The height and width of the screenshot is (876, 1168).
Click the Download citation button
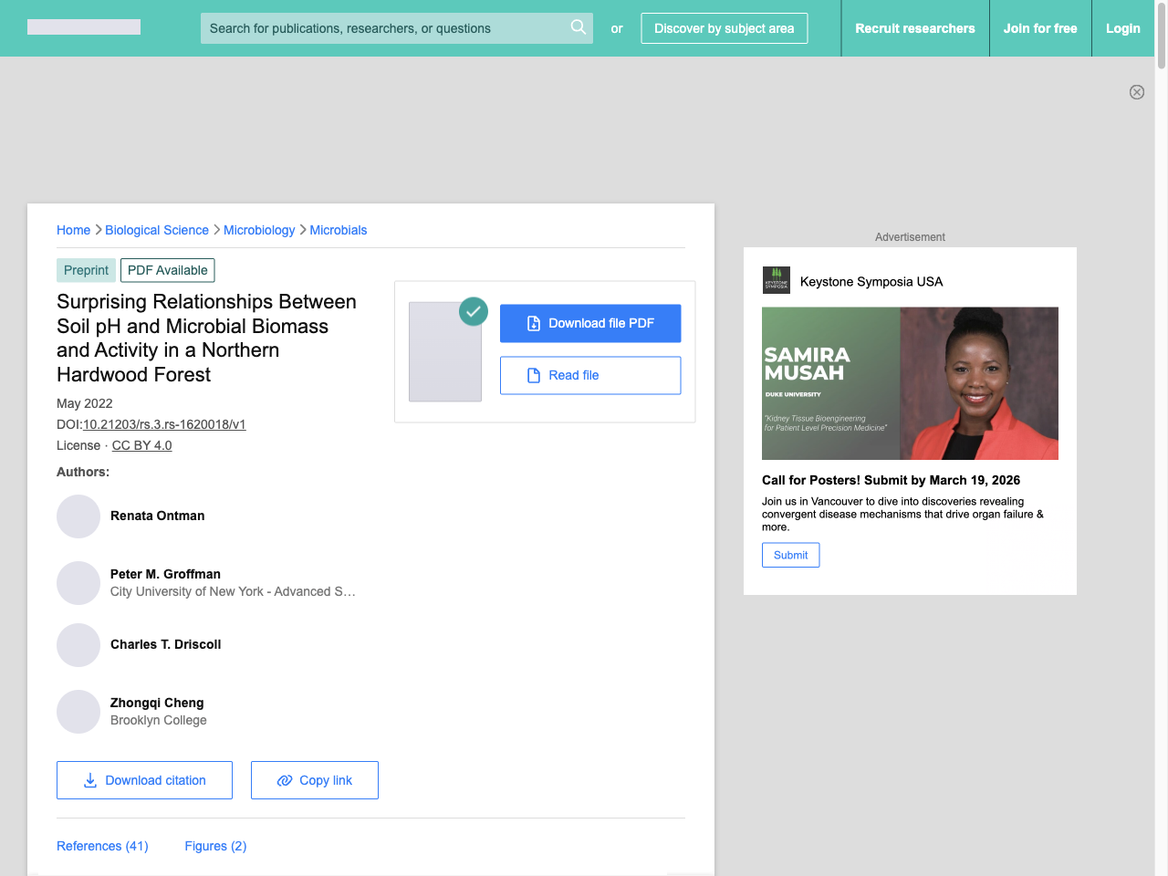point(144,780)
